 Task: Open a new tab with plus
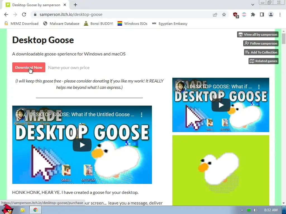pos(75,5)
